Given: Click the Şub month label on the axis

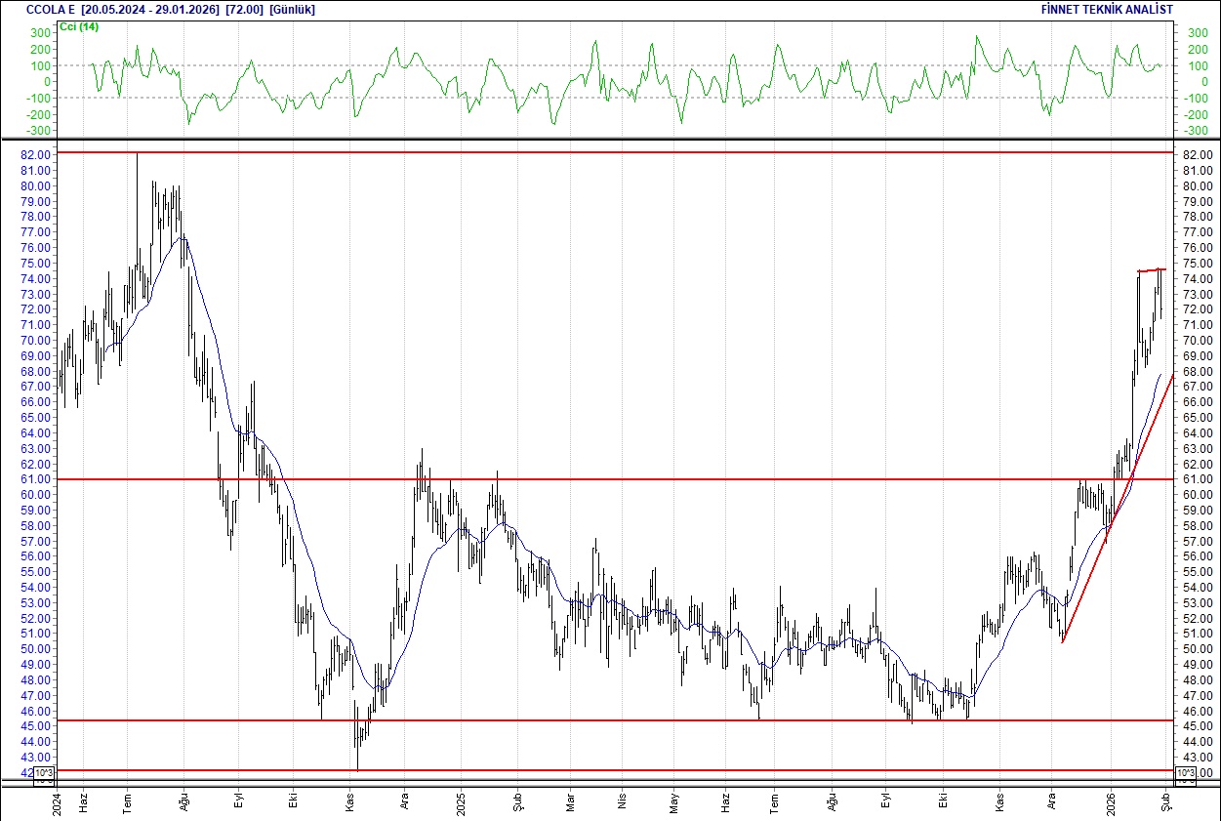Looking at the screenshot, I should pos(1163,800).
